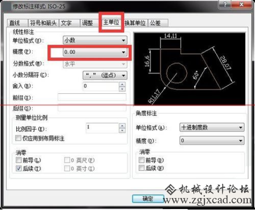The width and height of the screenshot is (255, 210).
Task: Enable angular 后续 zero suppression checkbox
Action: [x=141, y=168]
